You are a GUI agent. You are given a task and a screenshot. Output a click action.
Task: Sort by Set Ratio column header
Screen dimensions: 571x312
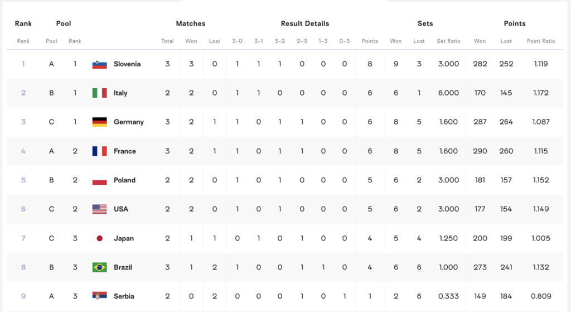[448, 41]
